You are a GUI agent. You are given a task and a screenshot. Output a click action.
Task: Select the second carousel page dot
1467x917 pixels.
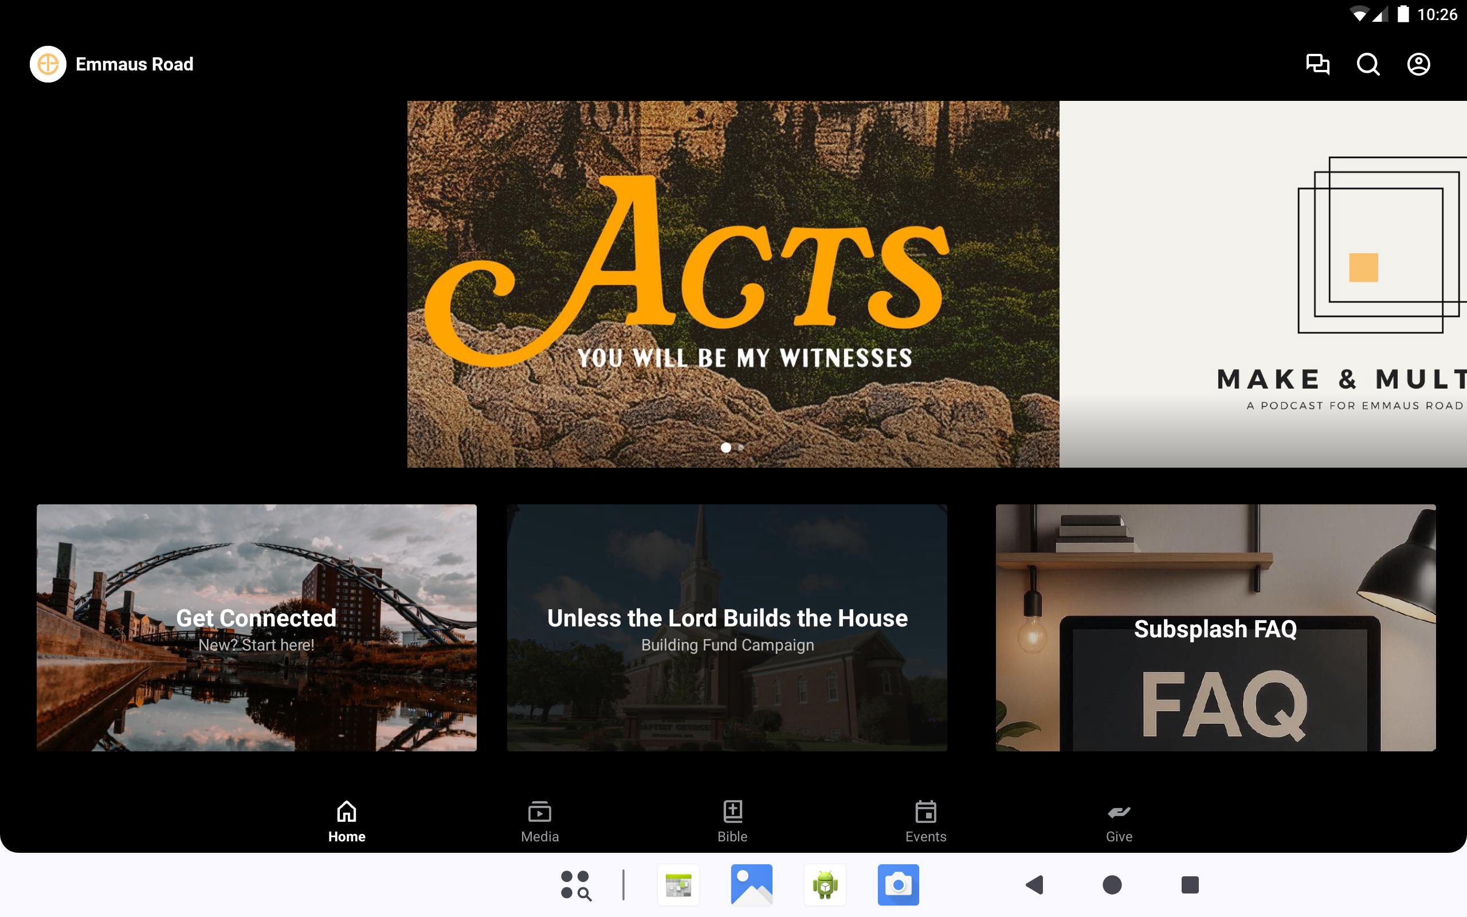point(741,448)
